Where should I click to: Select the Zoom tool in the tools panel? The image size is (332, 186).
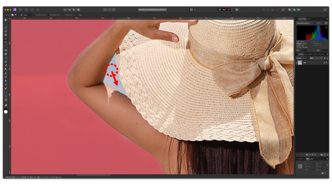tap(6, 105)
